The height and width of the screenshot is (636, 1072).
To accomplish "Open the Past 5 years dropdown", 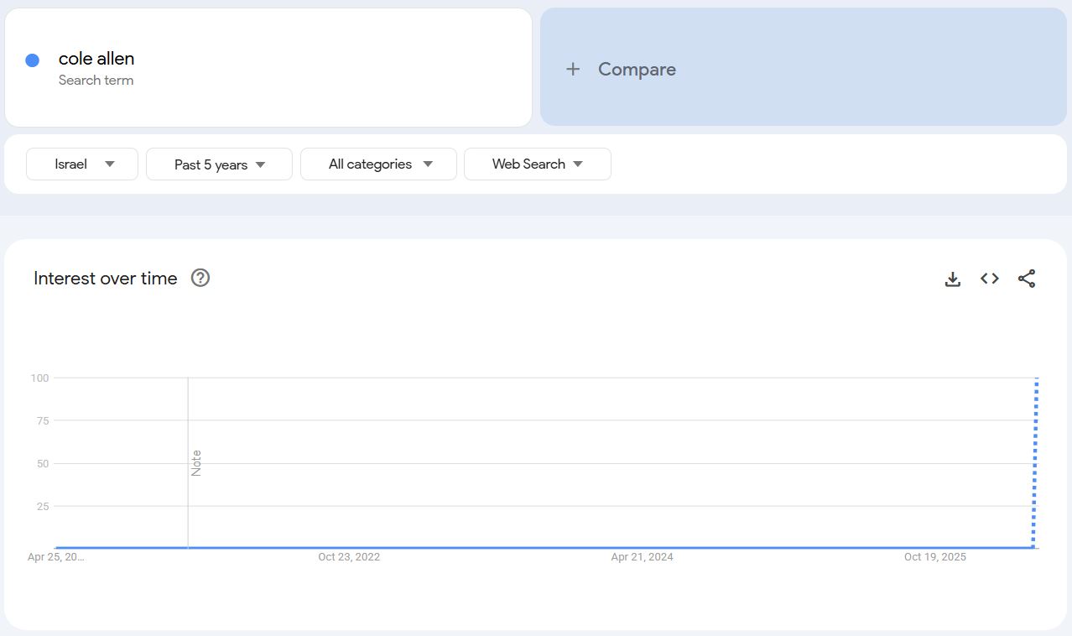I will click(x=219, y=164).
